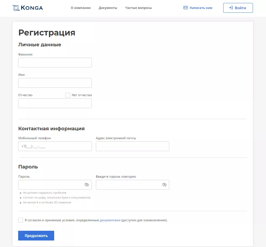Screen dimensions: 266x247
Task: Click the login arrow icon in Войти
Action: [231, 8]
